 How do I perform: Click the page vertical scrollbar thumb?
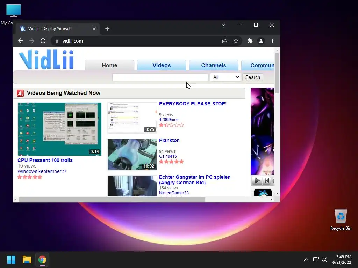pos(277,73)
